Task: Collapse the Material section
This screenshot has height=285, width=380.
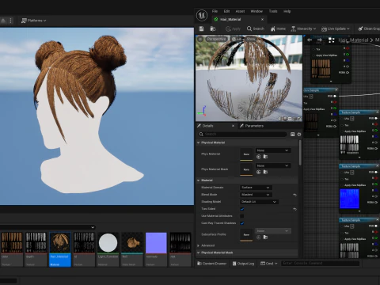Action: point(199,180)
